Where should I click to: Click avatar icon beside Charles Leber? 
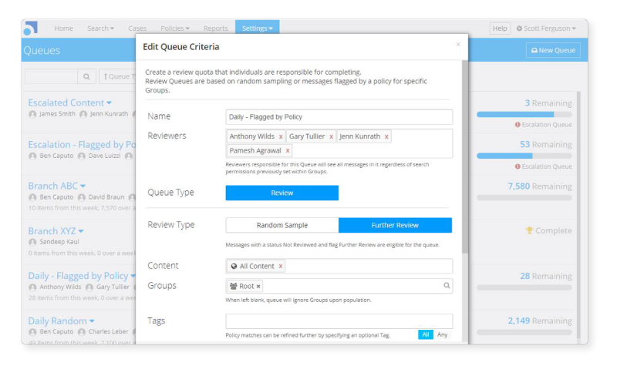click(82, 332)
